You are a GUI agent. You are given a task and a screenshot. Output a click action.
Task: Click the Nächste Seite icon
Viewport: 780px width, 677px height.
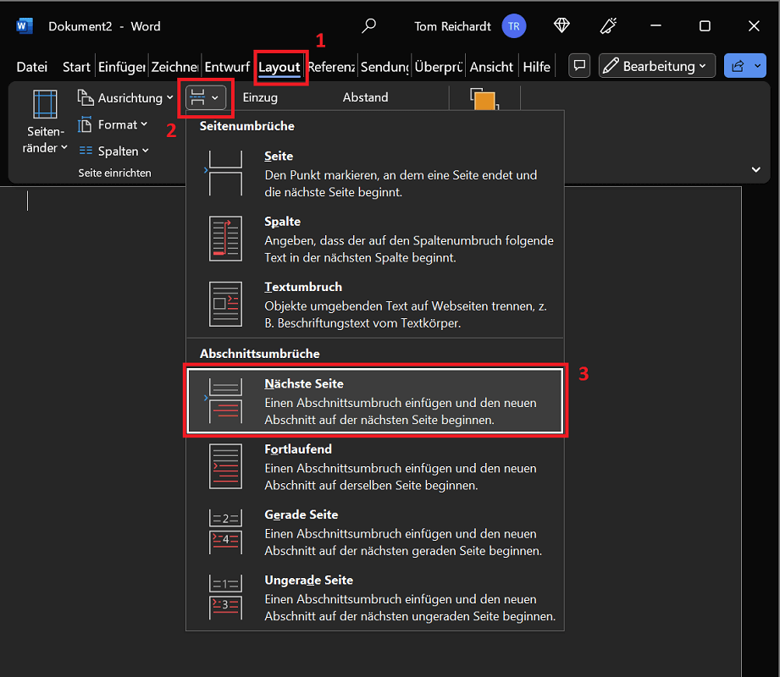tap(225, 400)
